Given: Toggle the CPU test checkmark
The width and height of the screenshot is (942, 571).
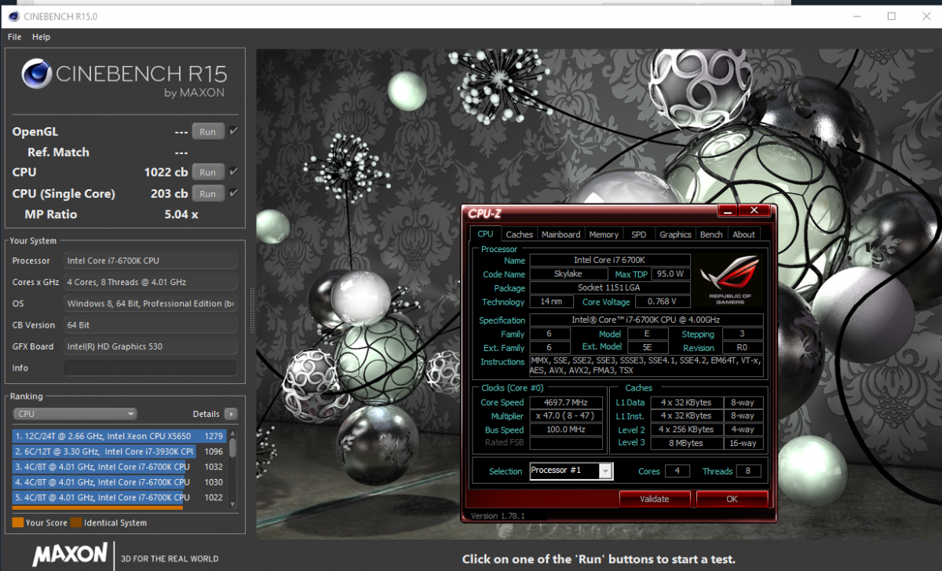Looking at the screenshot, I should tap(234, 171).
